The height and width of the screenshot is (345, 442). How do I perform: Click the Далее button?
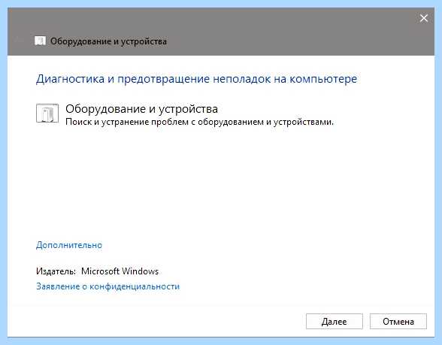335,322
